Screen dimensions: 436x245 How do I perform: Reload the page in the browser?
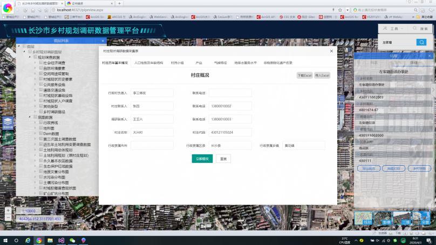(25, 10)
